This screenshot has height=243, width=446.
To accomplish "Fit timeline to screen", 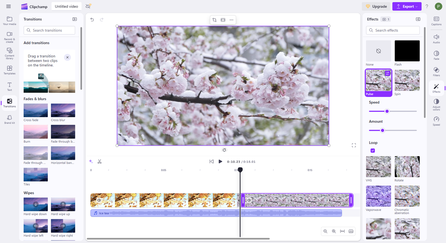I will (x=343, y=231).
